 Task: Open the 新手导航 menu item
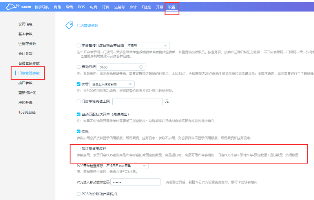42,7
